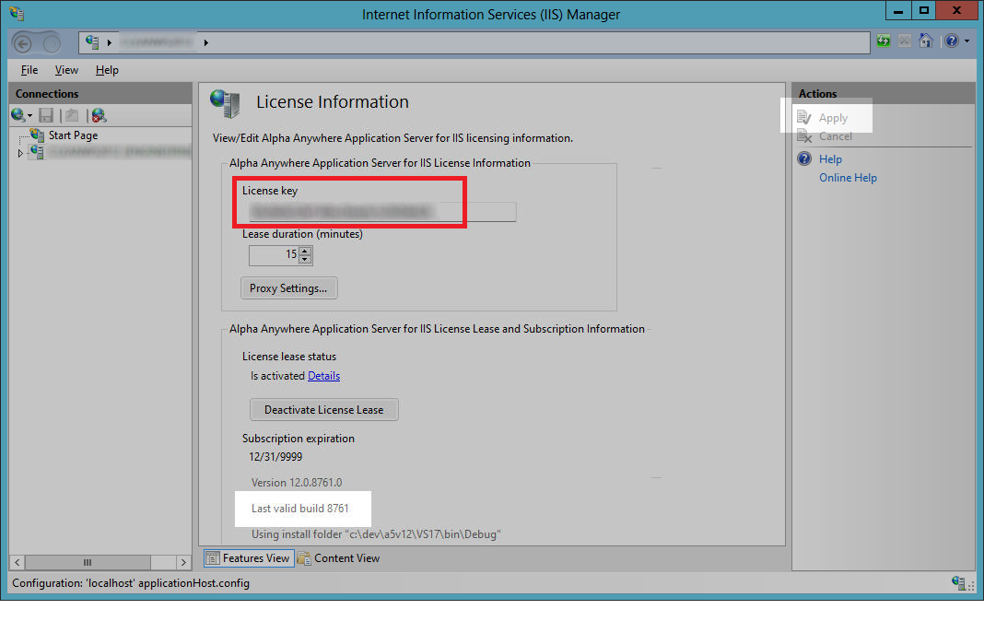Click Version 12.0.8761.0 text
984x621 pixels.
297,483
